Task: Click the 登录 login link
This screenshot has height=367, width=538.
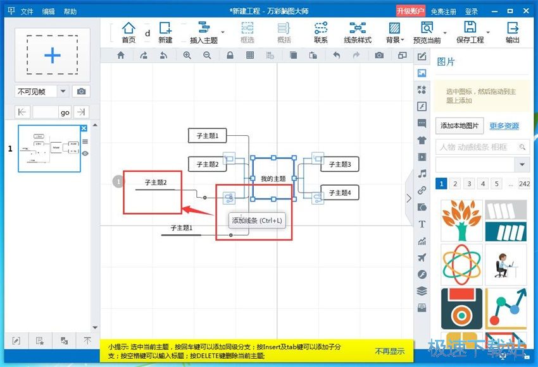Action: point(472,11)
